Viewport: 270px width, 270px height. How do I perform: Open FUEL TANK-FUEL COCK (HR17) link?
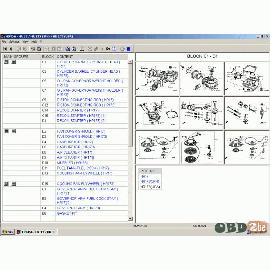83,168
